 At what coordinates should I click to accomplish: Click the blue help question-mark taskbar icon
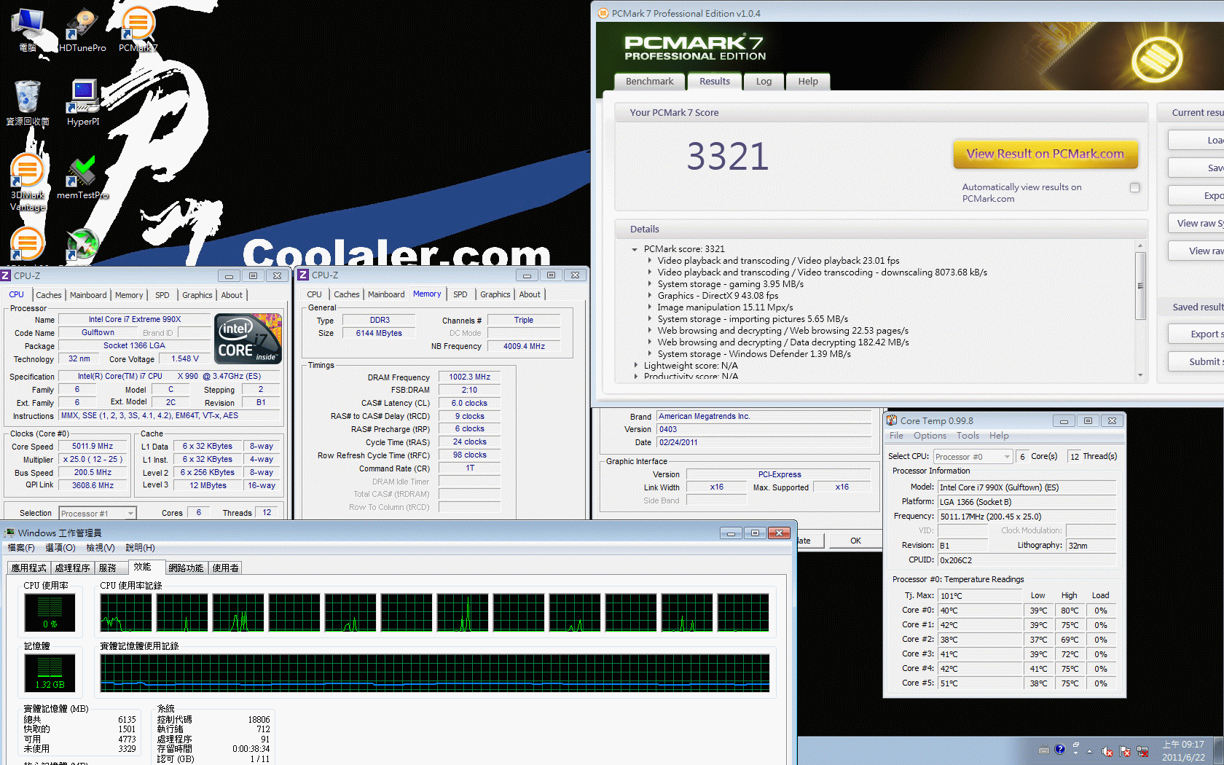(1060, 749)
